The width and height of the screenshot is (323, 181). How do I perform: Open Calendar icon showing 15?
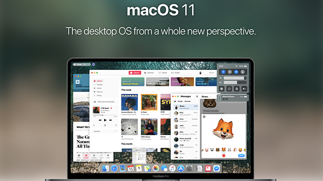(x=130, y=169)
